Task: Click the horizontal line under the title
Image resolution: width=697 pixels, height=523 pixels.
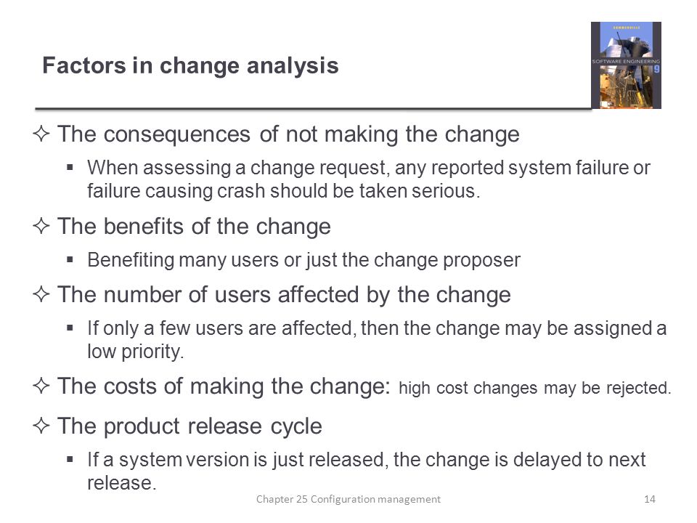Action: pyautogui.click(x=314, y=108)
